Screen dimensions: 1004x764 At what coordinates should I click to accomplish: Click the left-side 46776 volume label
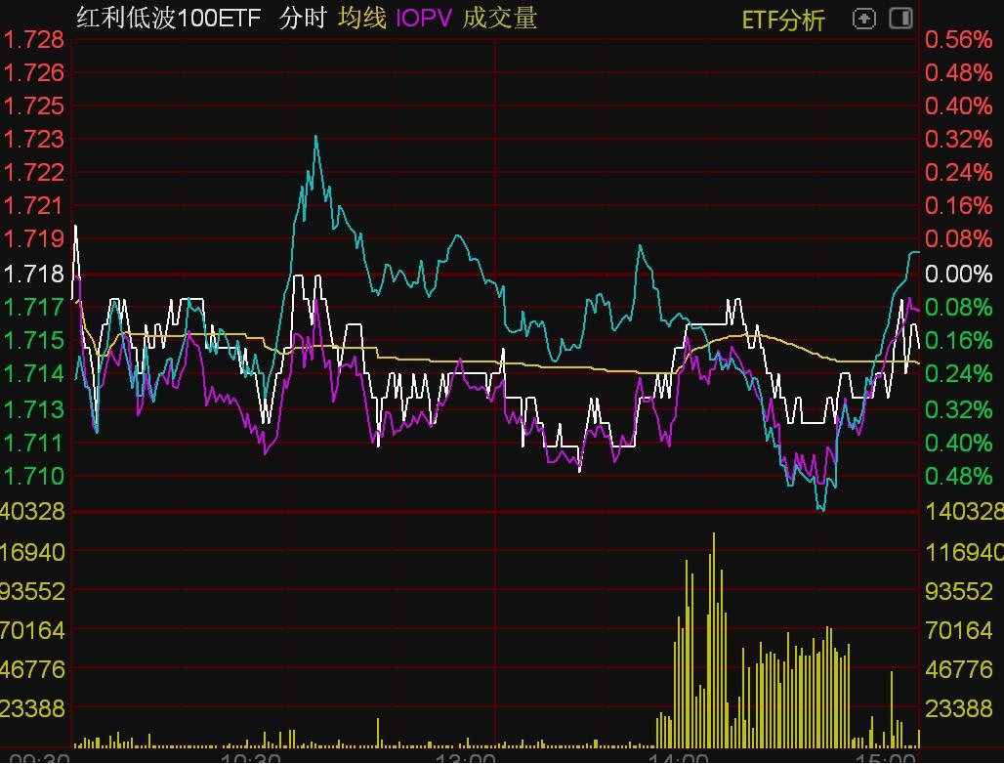tap(32, 670)
